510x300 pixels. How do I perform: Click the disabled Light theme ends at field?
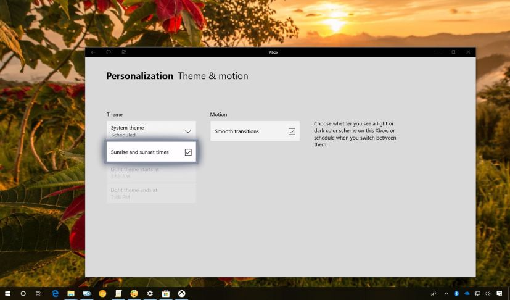(x=151, y=193)
